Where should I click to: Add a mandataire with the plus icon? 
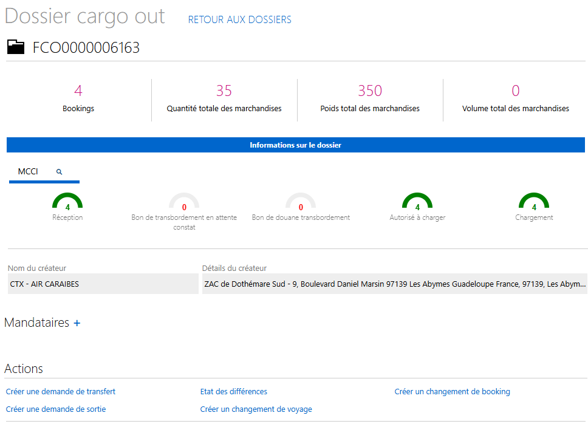77,323
